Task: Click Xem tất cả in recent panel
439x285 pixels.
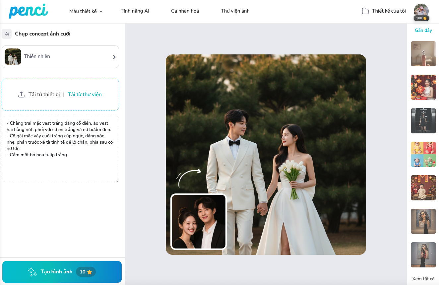Action: coord(423,279)
